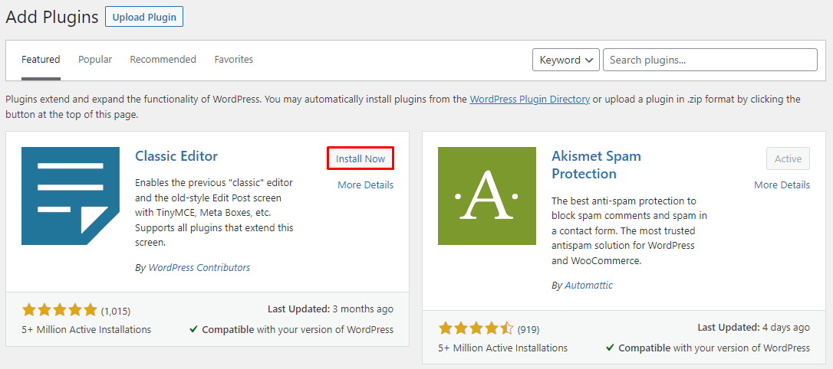
Task: Open More Details for Akismet Spam Protection
Action: 782,185
